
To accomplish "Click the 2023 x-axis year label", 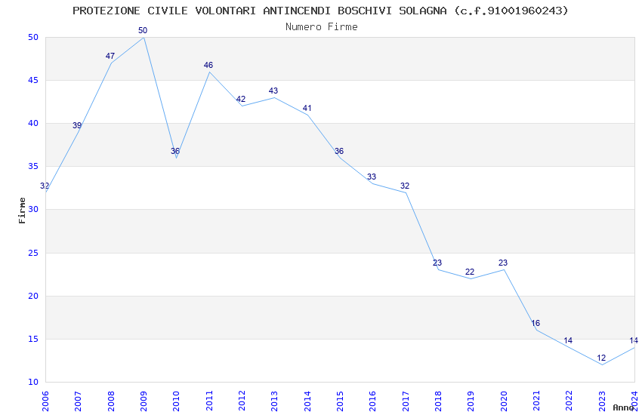I will (602, 401).
